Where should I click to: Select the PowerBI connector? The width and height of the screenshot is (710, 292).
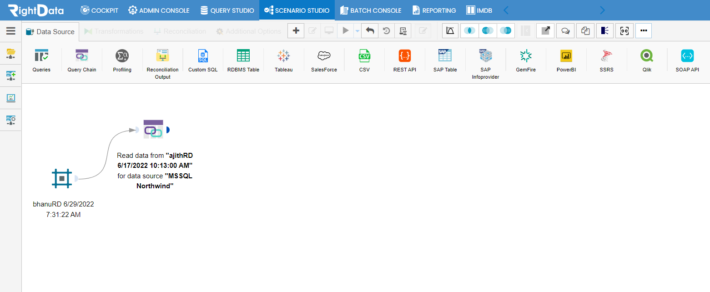[x=566, y=60]
